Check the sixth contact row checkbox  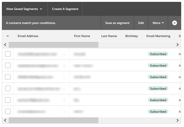[x=8, y=111]
